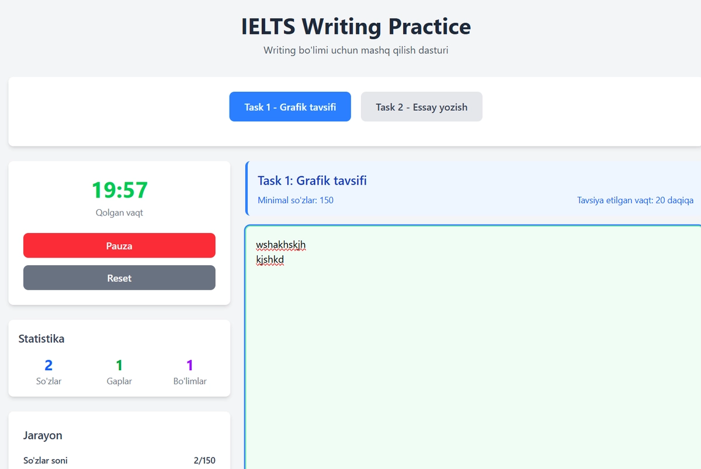Screen dimensions: 701x469
Task: Click the Bo'limlar paragraph count statistic
Action: [x=190, y=373]
